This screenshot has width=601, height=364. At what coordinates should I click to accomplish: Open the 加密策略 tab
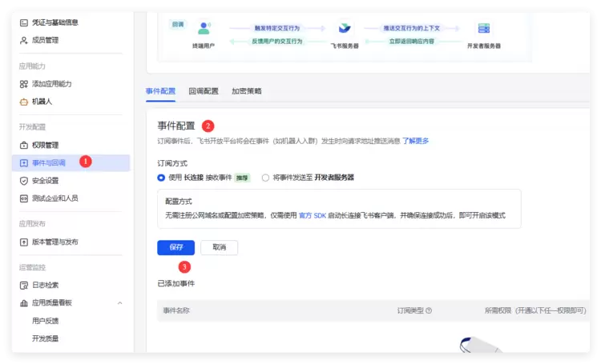click(247, 91)
